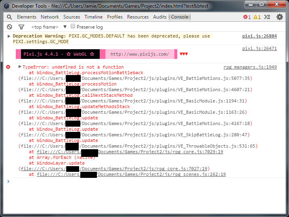Open the Elements panel tab
This screenshot has height=217, width=289.
[x=27, y=17]
